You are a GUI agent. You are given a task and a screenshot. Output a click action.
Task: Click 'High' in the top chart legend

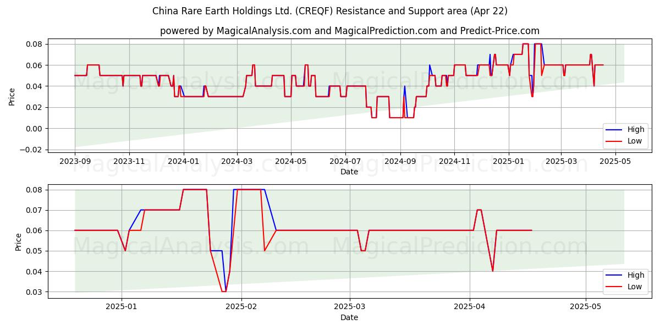point(635,130)
